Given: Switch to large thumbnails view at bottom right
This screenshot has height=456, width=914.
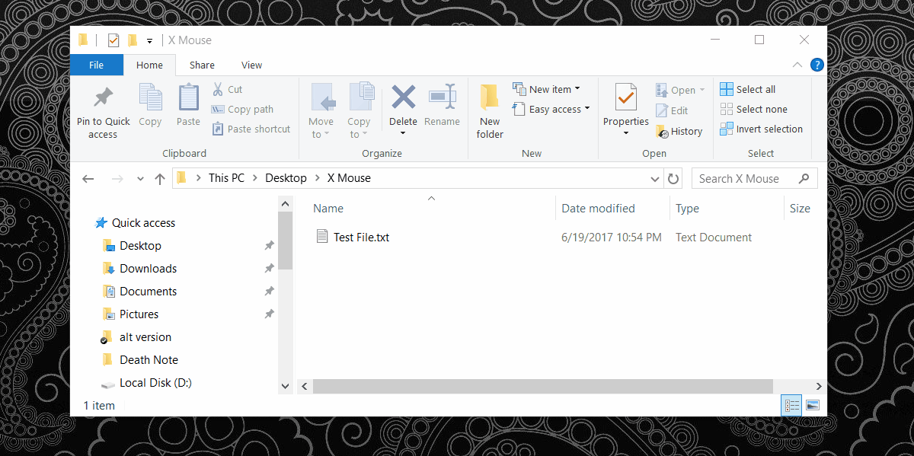Looking at the screenshot, I should tap(812, 405).
